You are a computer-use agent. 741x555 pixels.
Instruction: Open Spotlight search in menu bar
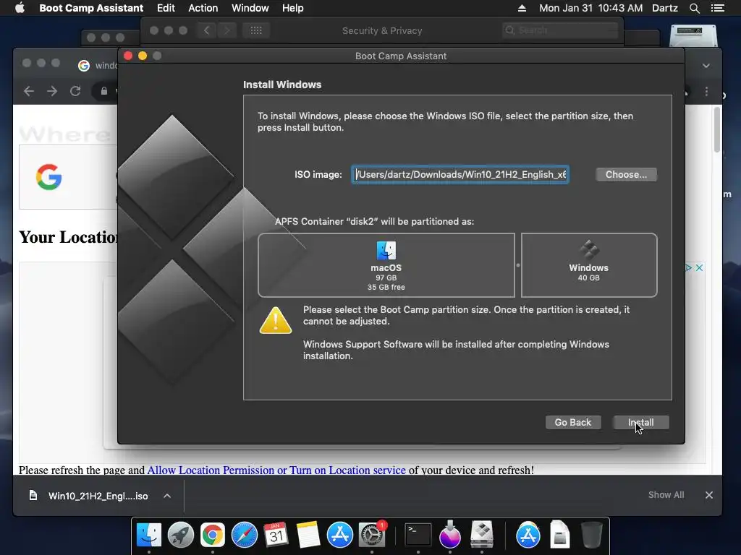pos(694,8)
